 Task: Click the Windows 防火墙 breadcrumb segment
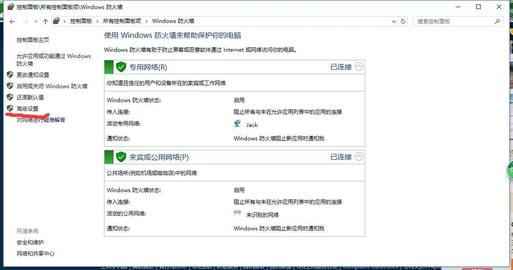[173, 21]
